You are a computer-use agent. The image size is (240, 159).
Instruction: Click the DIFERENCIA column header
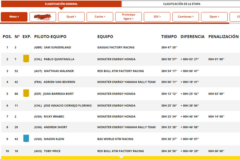point(193,37)
